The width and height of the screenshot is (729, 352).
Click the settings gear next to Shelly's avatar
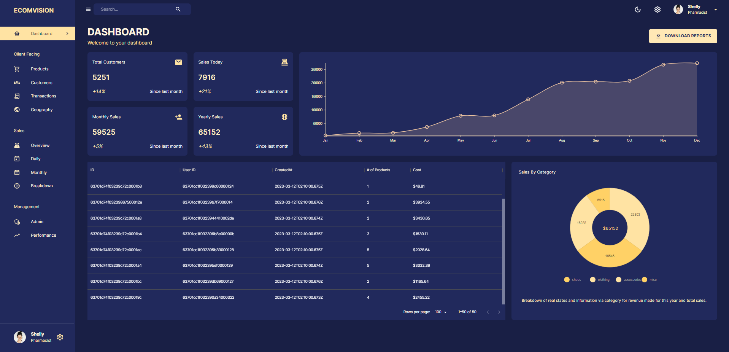coord(657,10)
